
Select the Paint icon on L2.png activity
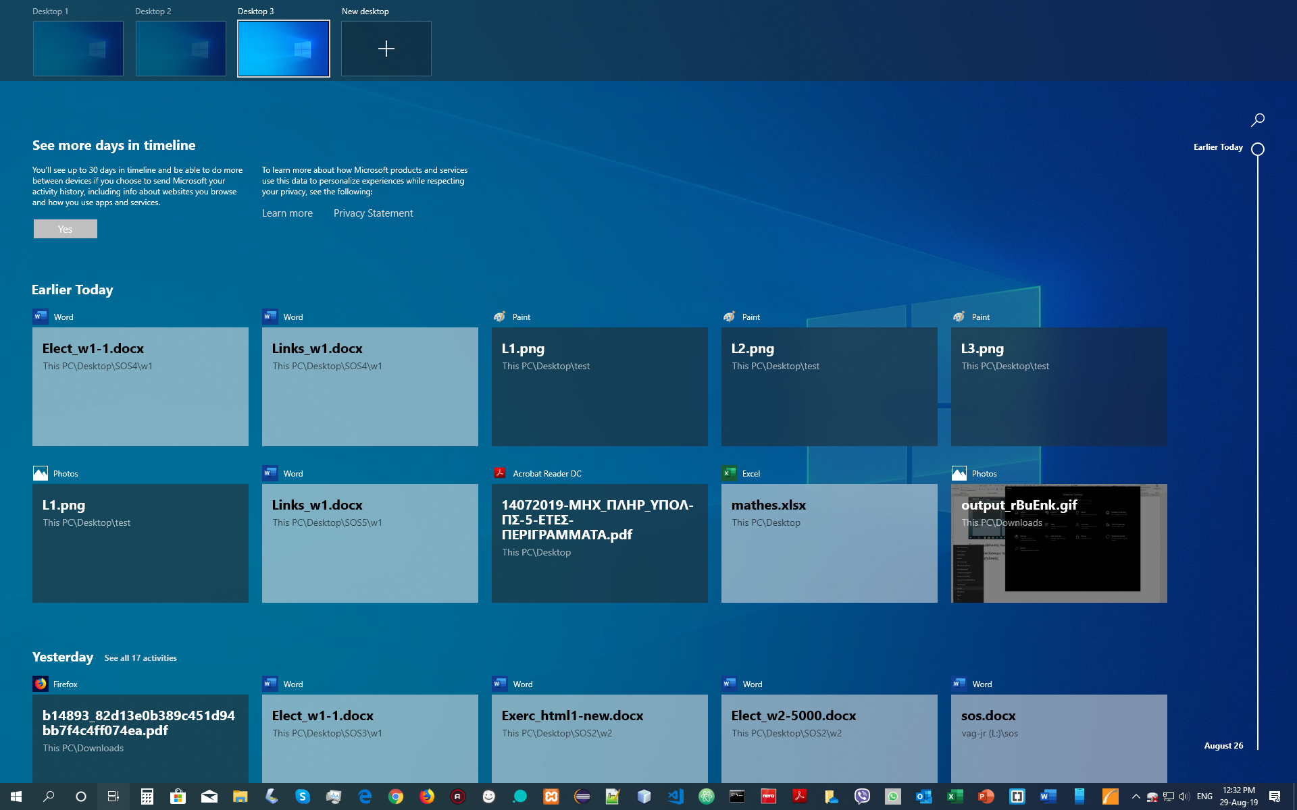click(x=730, y=317)
